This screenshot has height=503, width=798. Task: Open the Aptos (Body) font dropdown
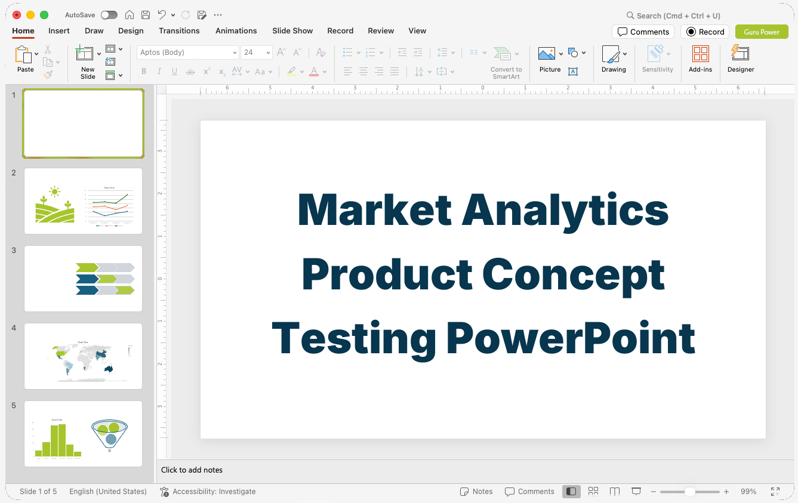click(x=235, y=53)
